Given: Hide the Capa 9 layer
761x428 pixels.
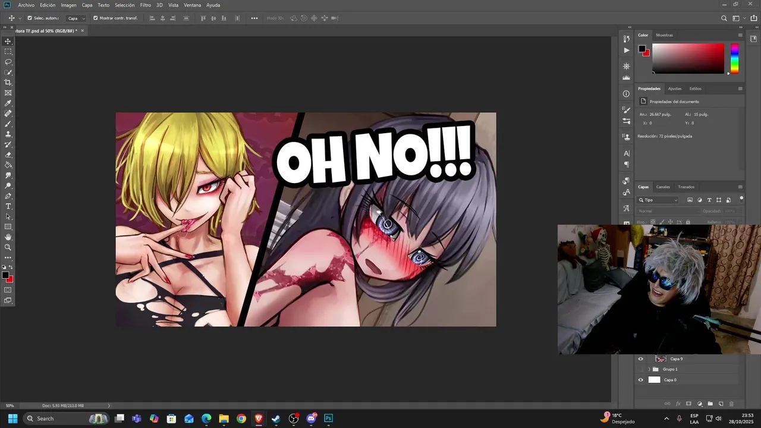Looking at the screenshot, I should [640, 359].
